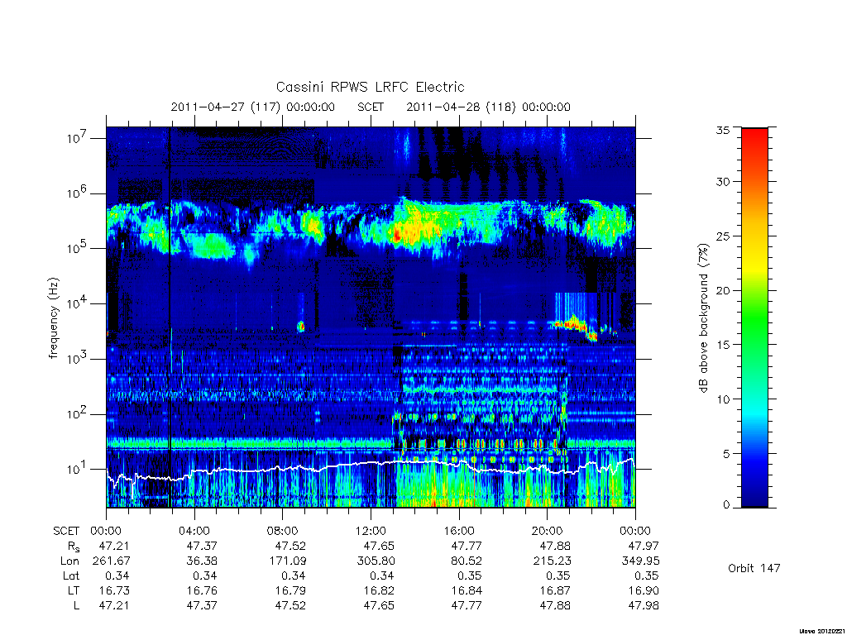Click the red hotspot in the 10^5 Hz band
Screen dimensions: 847x635
point(397,235)
